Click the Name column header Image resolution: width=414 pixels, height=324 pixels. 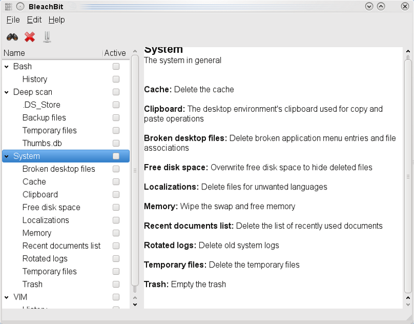pyautogui.click(x=52, y=53)
